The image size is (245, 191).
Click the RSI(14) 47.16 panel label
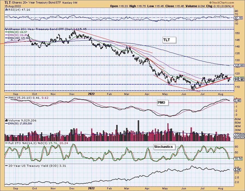click(x=19, y=10)
